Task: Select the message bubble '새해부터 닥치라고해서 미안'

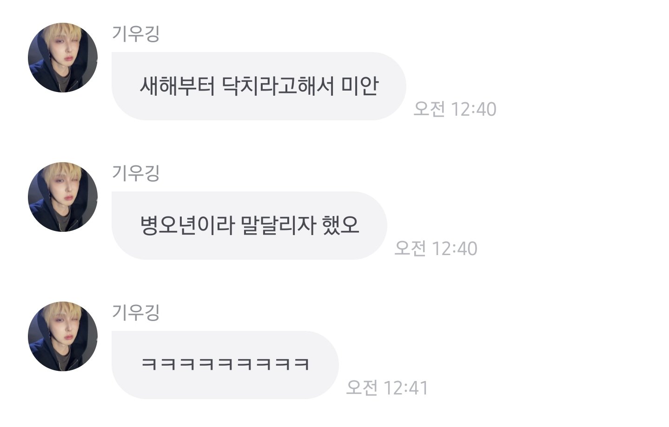Action: point(258,86)
